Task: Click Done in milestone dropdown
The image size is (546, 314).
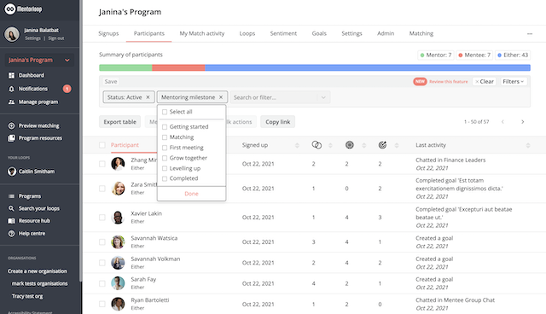Action: [x=191, y=194]
